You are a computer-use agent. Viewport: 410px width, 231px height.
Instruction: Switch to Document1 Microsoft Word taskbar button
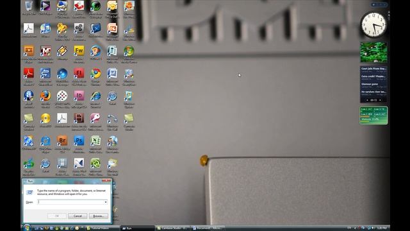pos(208,228)
